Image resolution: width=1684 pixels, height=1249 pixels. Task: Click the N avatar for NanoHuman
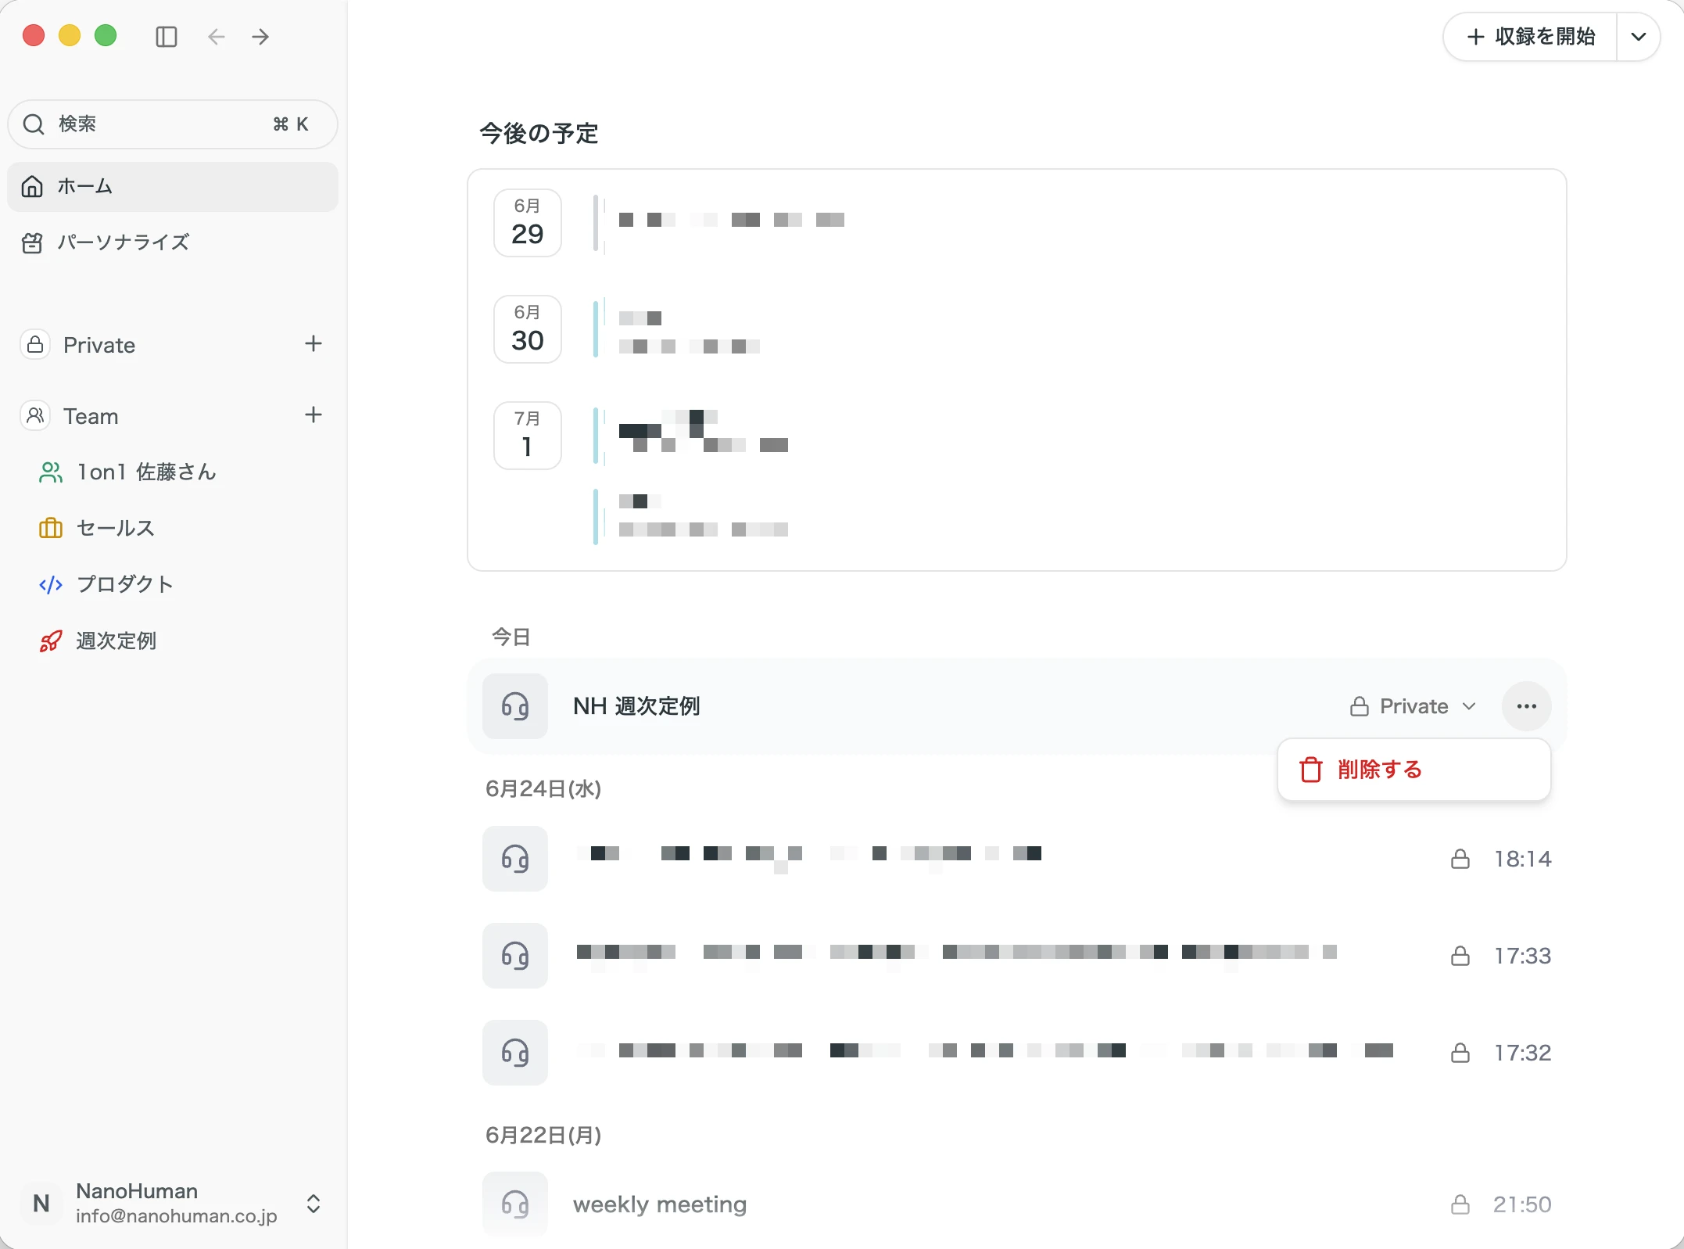pyautogui.click(x=41, y=1204)
